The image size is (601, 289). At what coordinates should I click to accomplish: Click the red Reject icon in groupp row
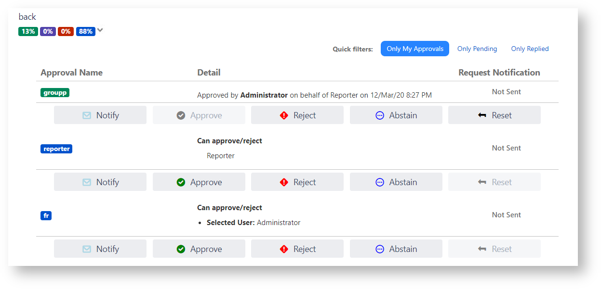[284, 115]
